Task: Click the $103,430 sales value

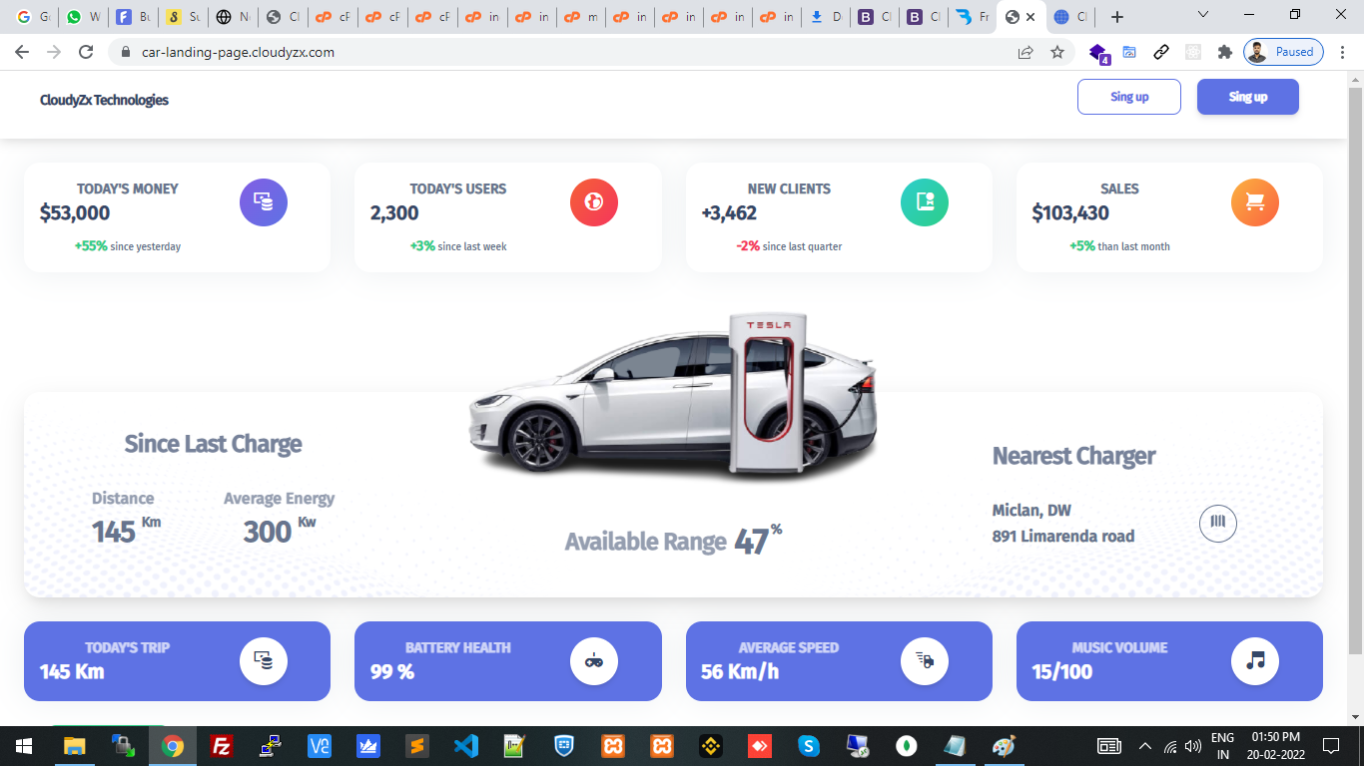Action: [x=1070, y=212]
